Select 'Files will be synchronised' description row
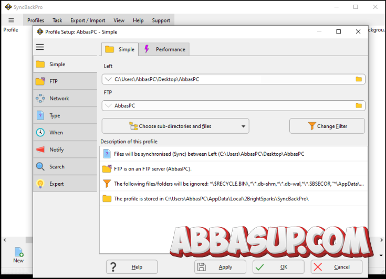This screenshot has width=386, height=279. pyautogui.click(x=233, y=154)
